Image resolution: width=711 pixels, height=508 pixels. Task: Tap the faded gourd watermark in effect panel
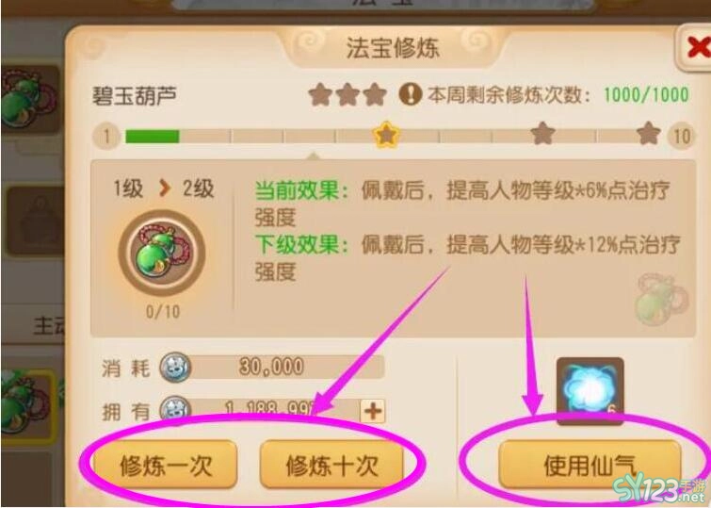point(661,299)
